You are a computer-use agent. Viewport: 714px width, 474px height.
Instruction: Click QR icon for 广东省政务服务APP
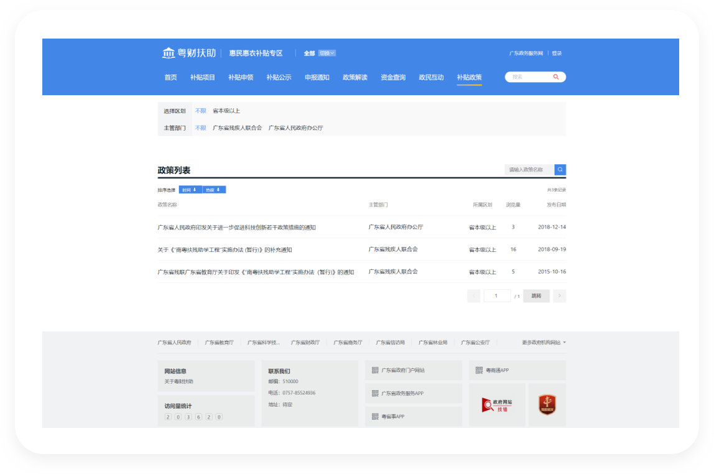[375, 393]
